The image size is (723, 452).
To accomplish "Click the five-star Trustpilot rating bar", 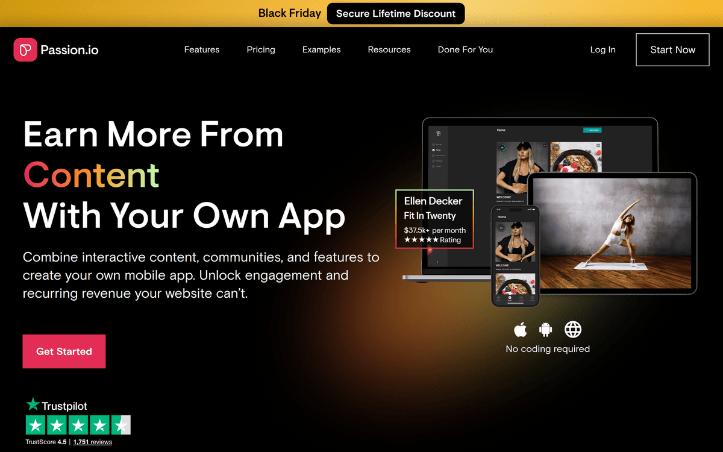I will coord(78,425).
